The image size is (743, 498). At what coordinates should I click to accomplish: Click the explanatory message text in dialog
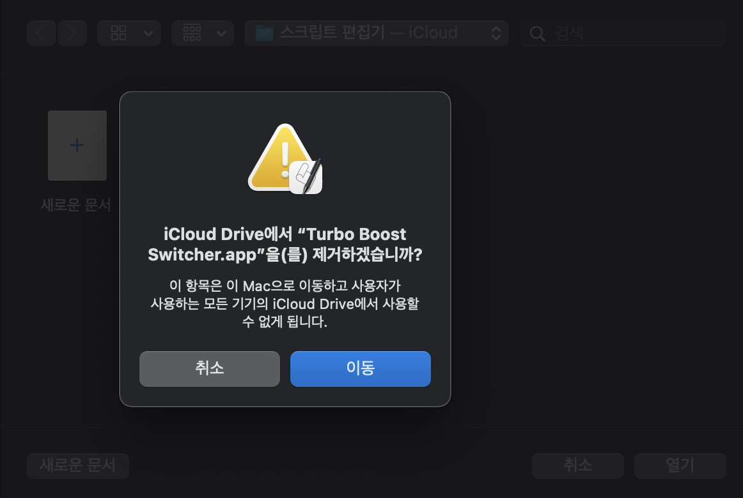coord(285,304)
